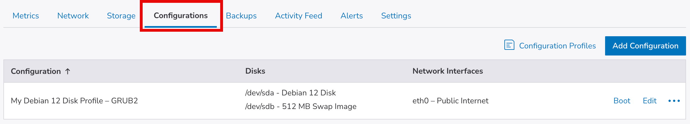Click the Add Configuration button
690x124 pixels.
click(x=645, y=46)
